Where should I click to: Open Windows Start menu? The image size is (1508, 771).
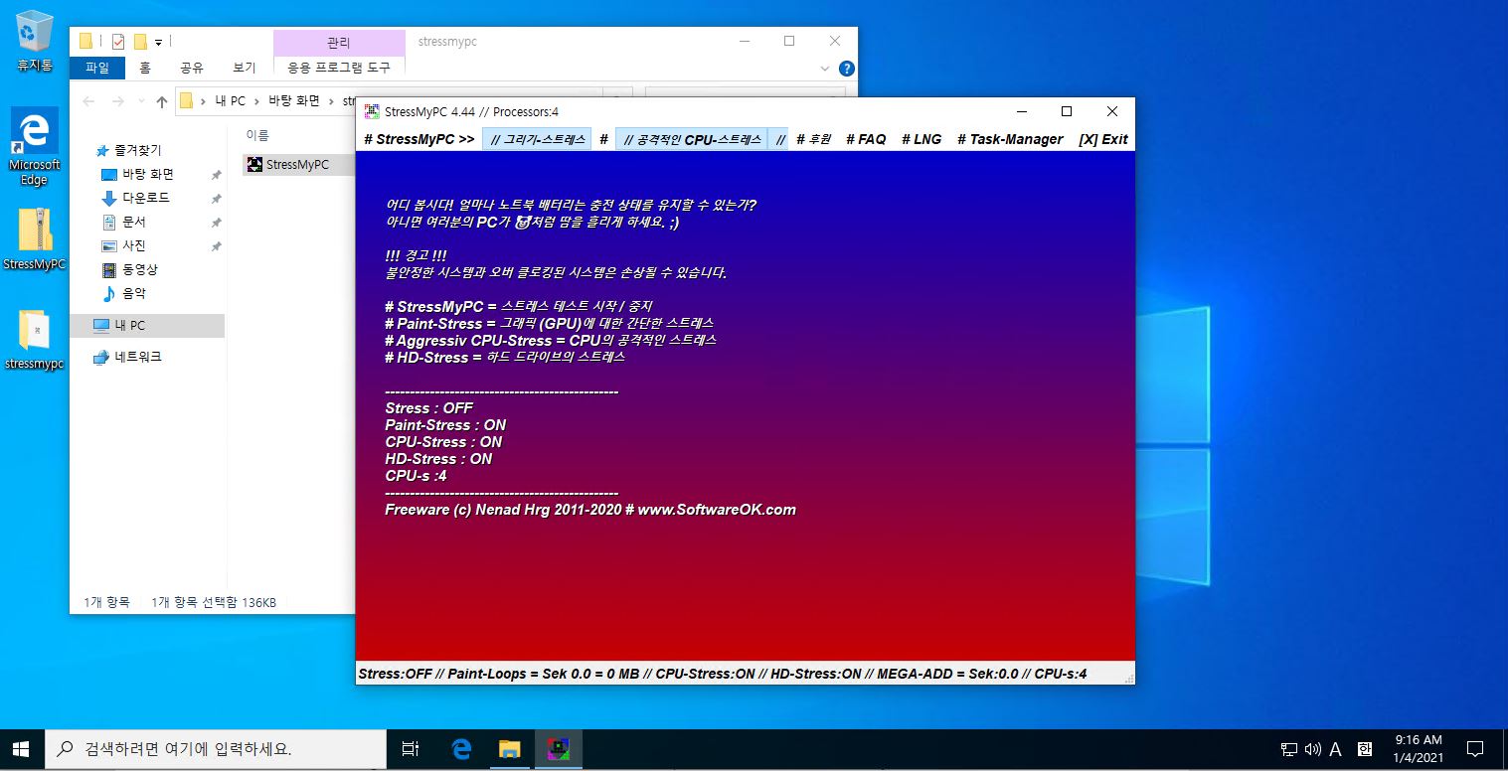[21, 749]
